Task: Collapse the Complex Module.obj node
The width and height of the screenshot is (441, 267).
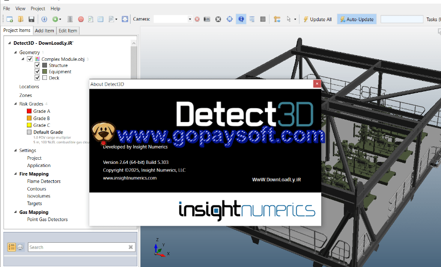Action: [23, 59]
